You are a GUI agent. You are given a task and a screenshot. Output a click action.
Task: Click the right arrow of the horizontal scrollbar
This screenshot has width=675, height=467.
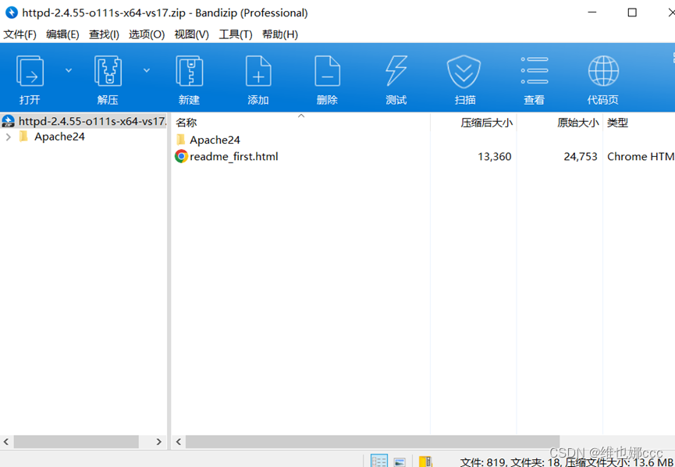(x=158, y=442)
